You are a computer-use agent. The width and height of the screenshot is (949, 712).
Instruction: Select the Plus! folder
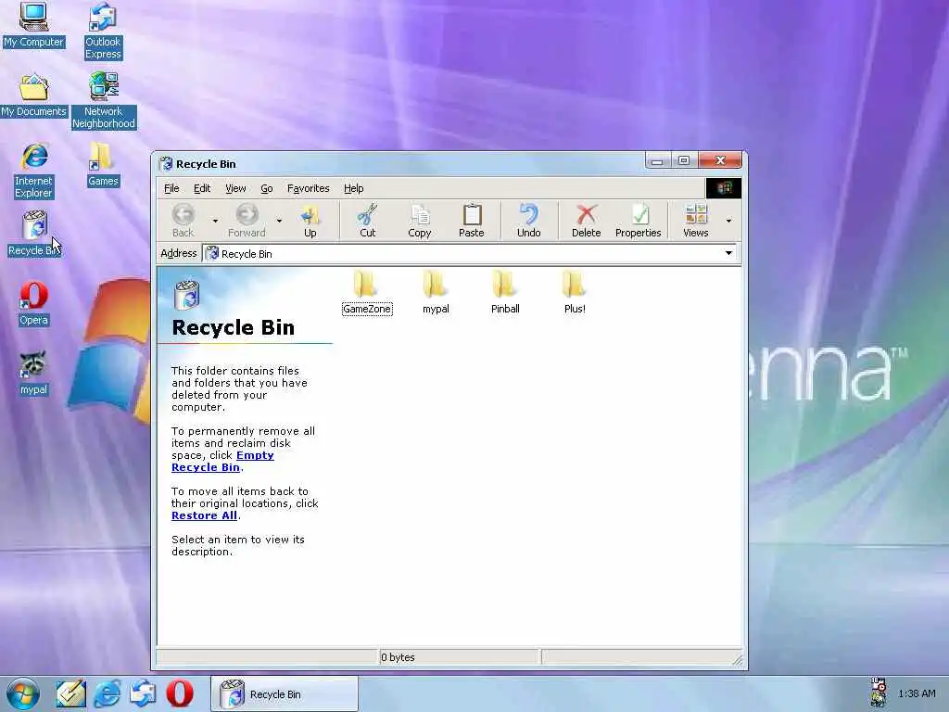click(x=575, y=292)
